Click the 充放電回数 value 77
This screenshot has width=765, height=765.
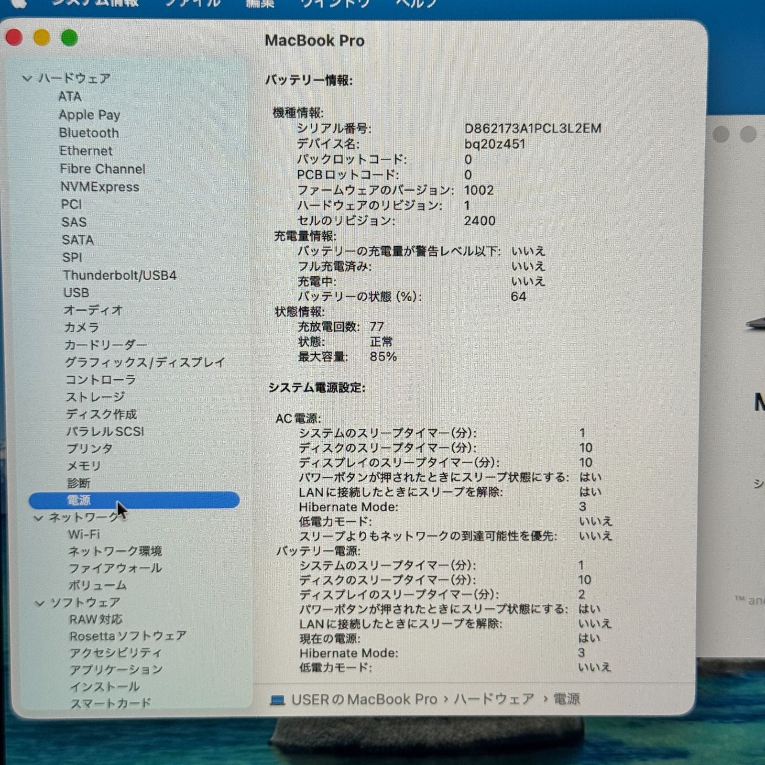point(377,327)
